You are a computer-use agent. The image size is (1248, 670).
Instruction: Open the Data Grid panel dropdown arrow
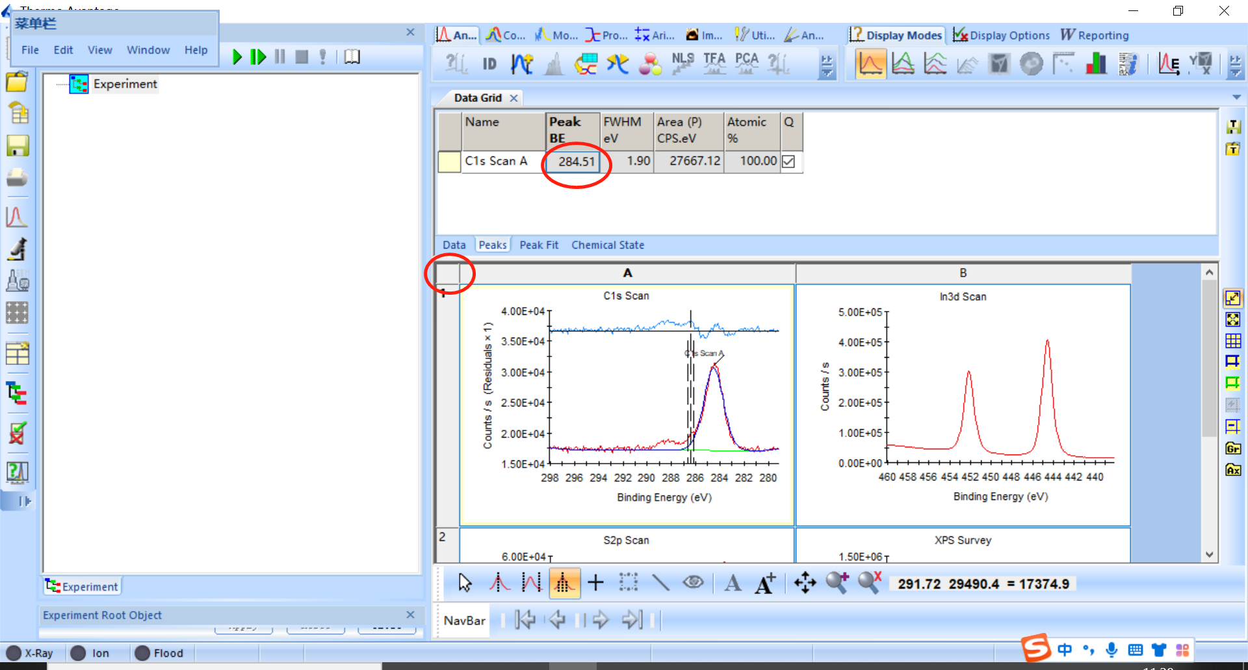1236,97
